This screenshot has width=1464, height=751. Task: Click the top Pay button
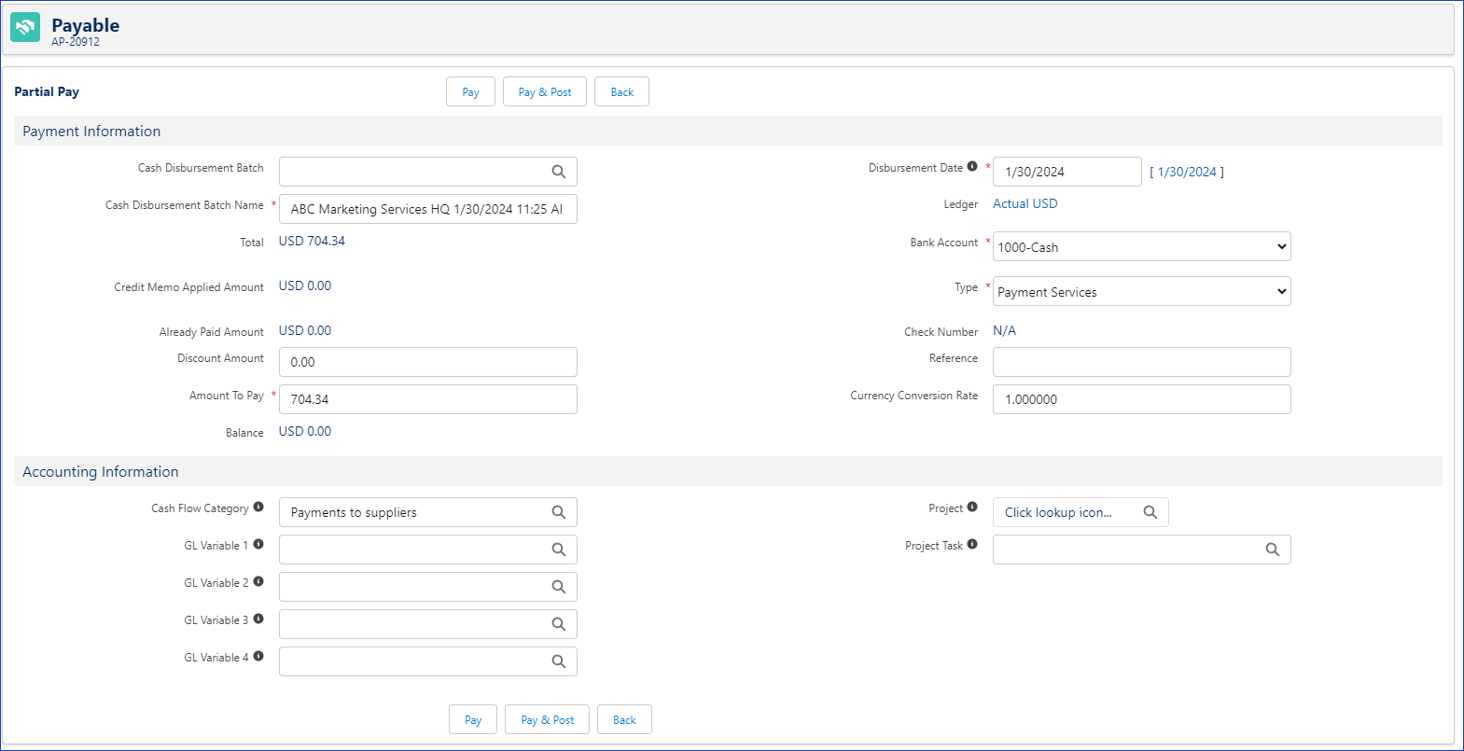point(470,92)
